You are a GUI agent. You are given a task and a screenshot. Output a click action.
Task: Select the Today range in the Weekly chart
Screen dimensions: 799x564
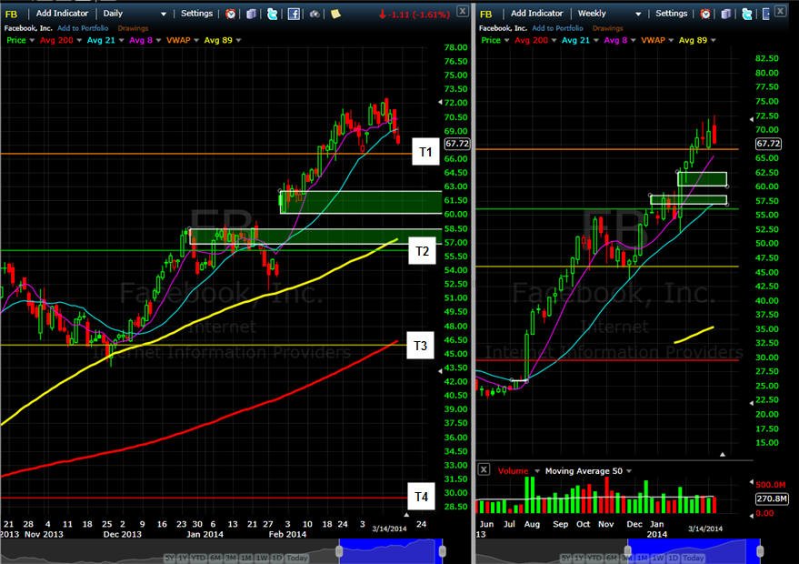pos(694,558)
